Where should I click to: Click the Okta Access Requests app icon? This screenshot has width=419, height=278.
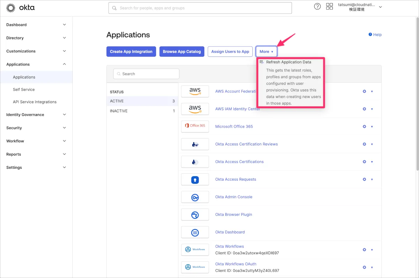195,179
